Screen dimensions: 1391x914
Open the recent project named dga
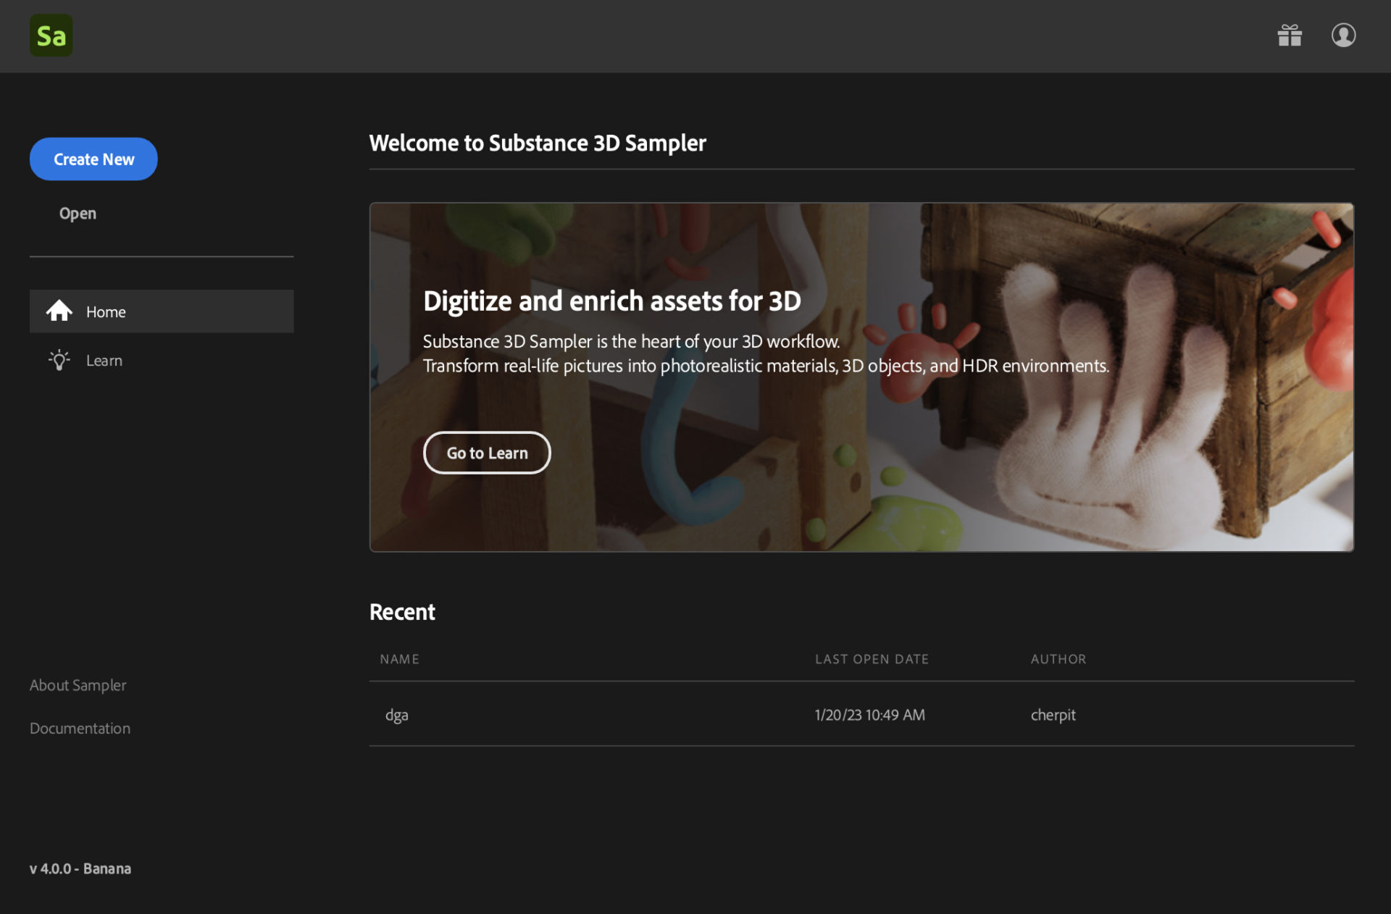(x=397, y=715)
